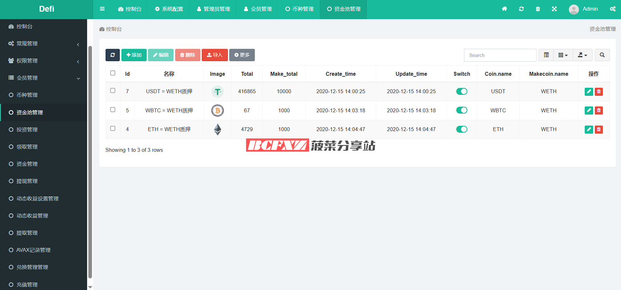Switch to the 币种管理 tab

pos(299,9)
